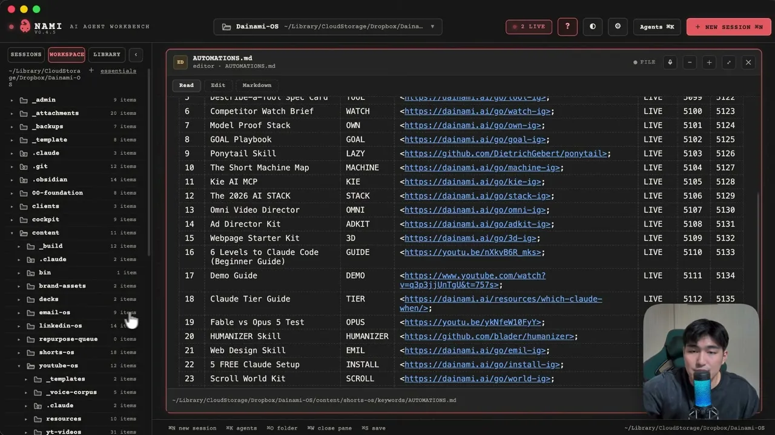This screenshot has height=435, width=775.
Task: Collapse the sidebar with the chevron button
Action: pos(136,54)
